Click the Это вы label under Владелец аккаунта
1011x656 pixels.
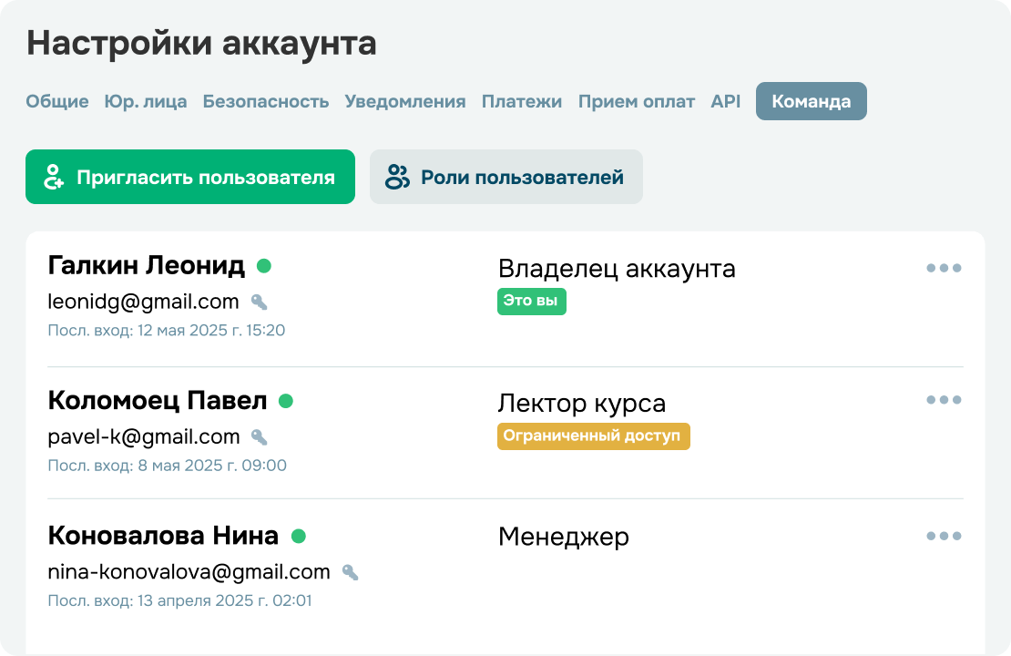point(532,302)
